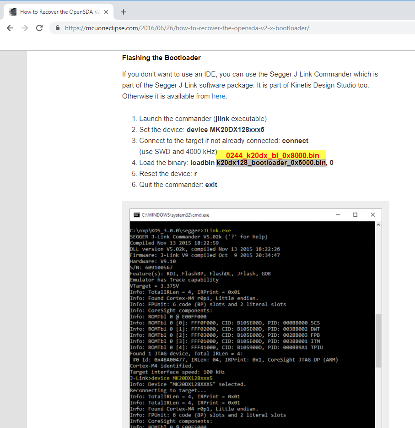Open a new tab with the plus button

(124, 12)
